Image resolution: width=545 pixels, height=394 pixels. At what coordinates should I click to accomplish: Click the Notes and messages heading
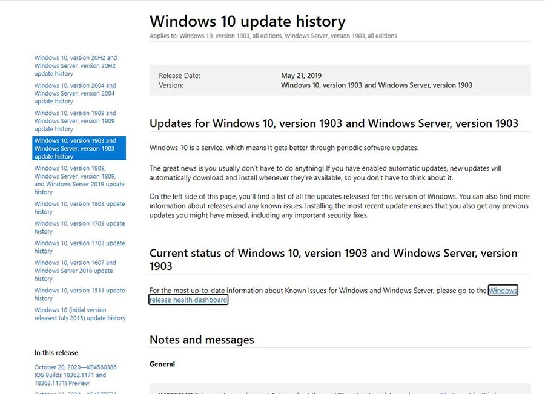201,340
